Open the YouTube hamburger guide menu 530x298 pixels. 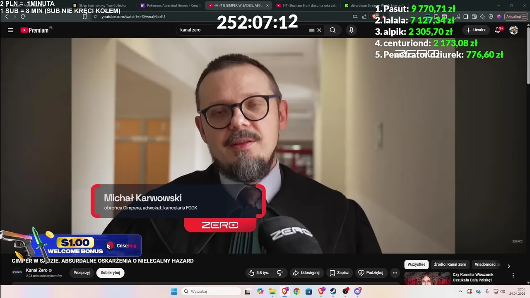pyautogui.click(x=10, y=30)
